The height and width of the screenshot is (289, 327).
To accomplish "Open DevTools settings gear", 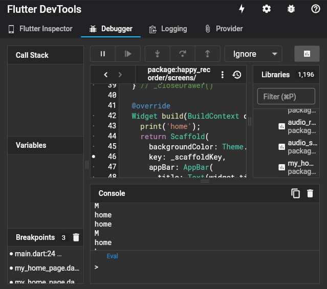I will (267, 9).
